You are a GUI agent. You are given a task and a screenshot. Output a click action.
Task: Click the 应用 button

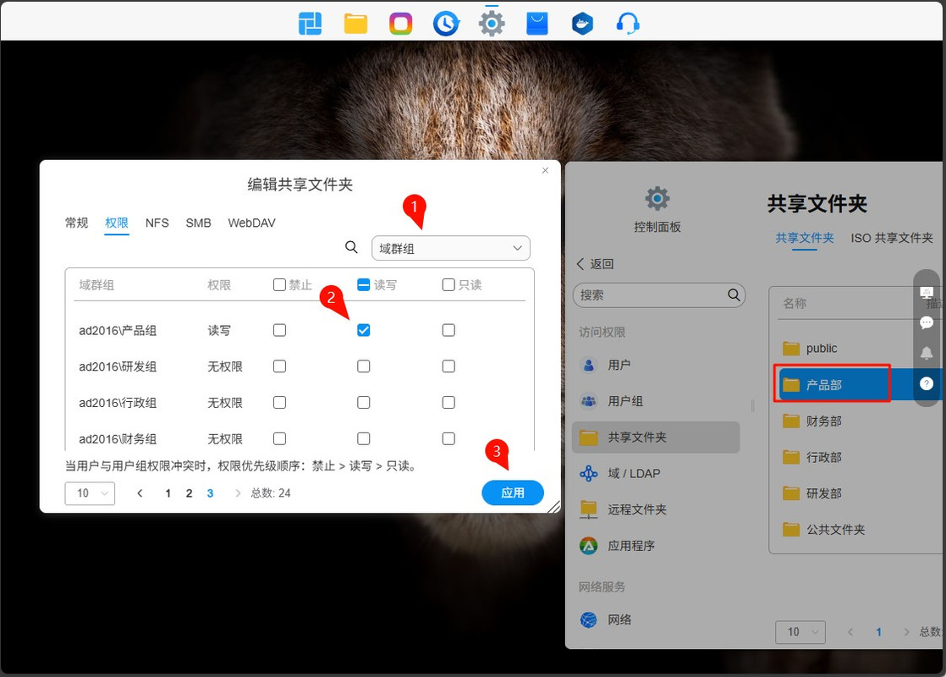(513, 493)
